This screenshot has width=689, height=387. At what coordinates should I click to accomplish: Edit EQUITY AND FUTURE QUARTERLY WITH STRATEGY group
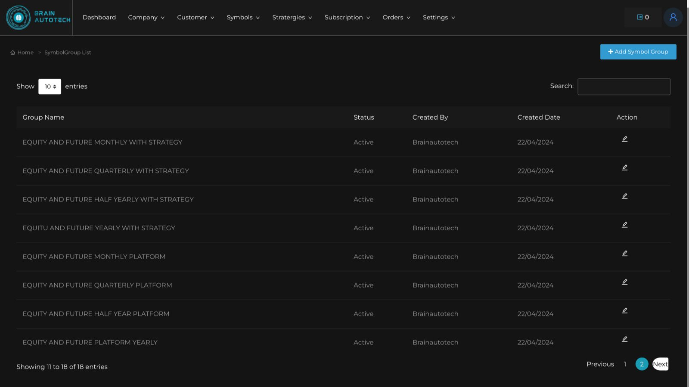[624, 168]
